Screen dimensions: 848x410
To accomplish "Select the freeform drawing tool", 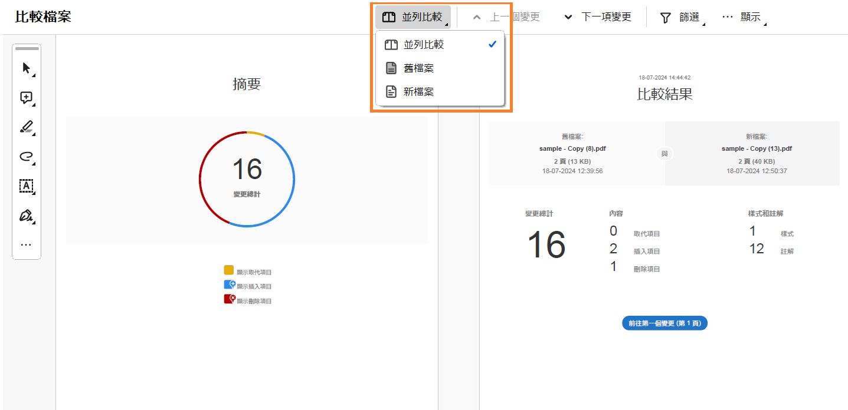I will pyautogui.click(x=26, y=157).
